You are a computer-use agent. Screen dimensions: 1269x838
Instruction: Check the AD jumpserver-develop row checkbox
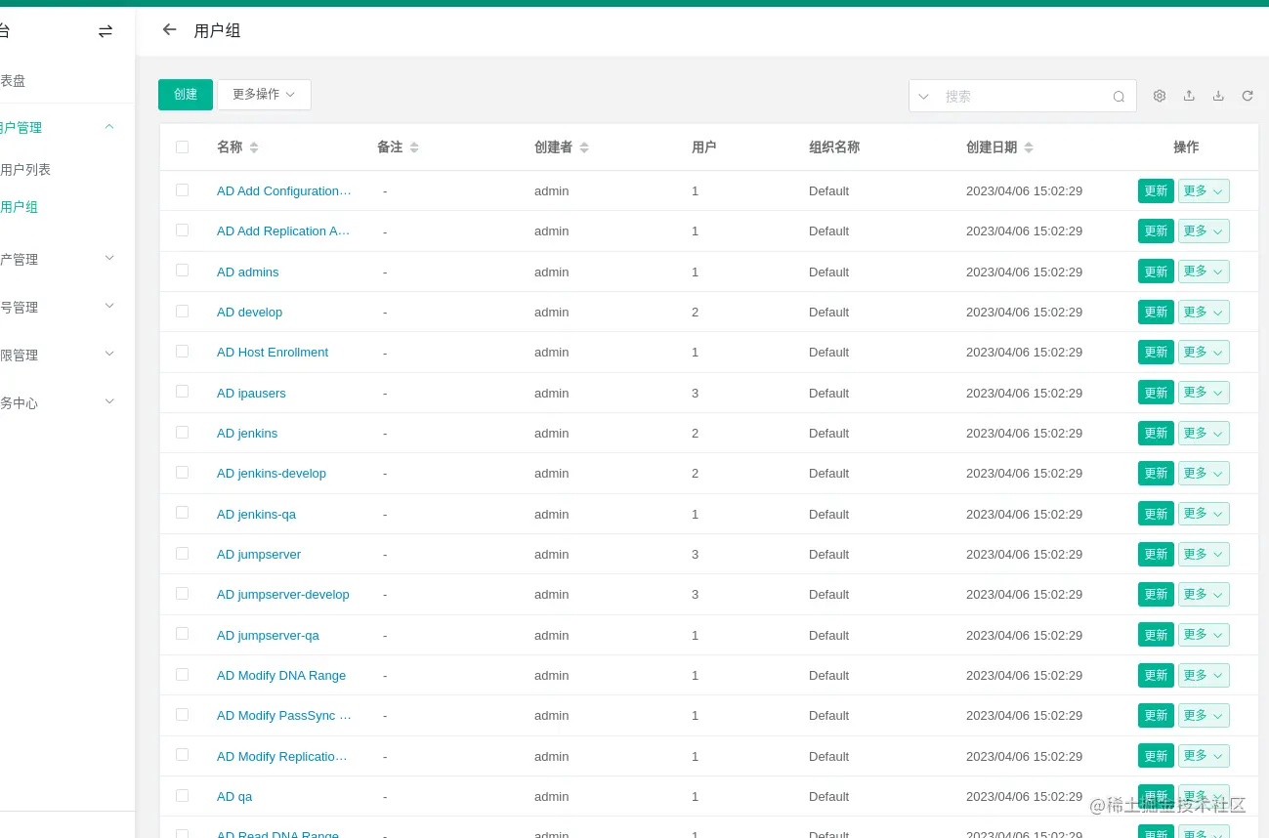tap(182, 594)
